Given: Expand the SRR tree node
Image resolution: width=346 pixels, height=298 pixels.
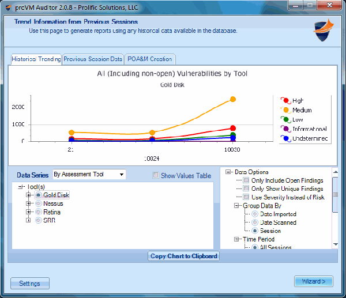Looking at the screenshot, I should [x=28, y=220].
